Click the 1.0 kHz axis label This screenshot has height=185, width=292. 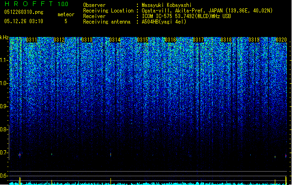tap(4, 83)
